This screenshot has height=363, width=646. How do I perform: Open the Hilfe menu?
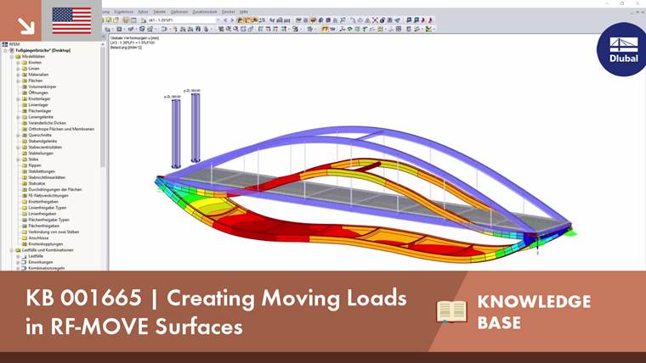pyautogui.click(x=244, y=12)
